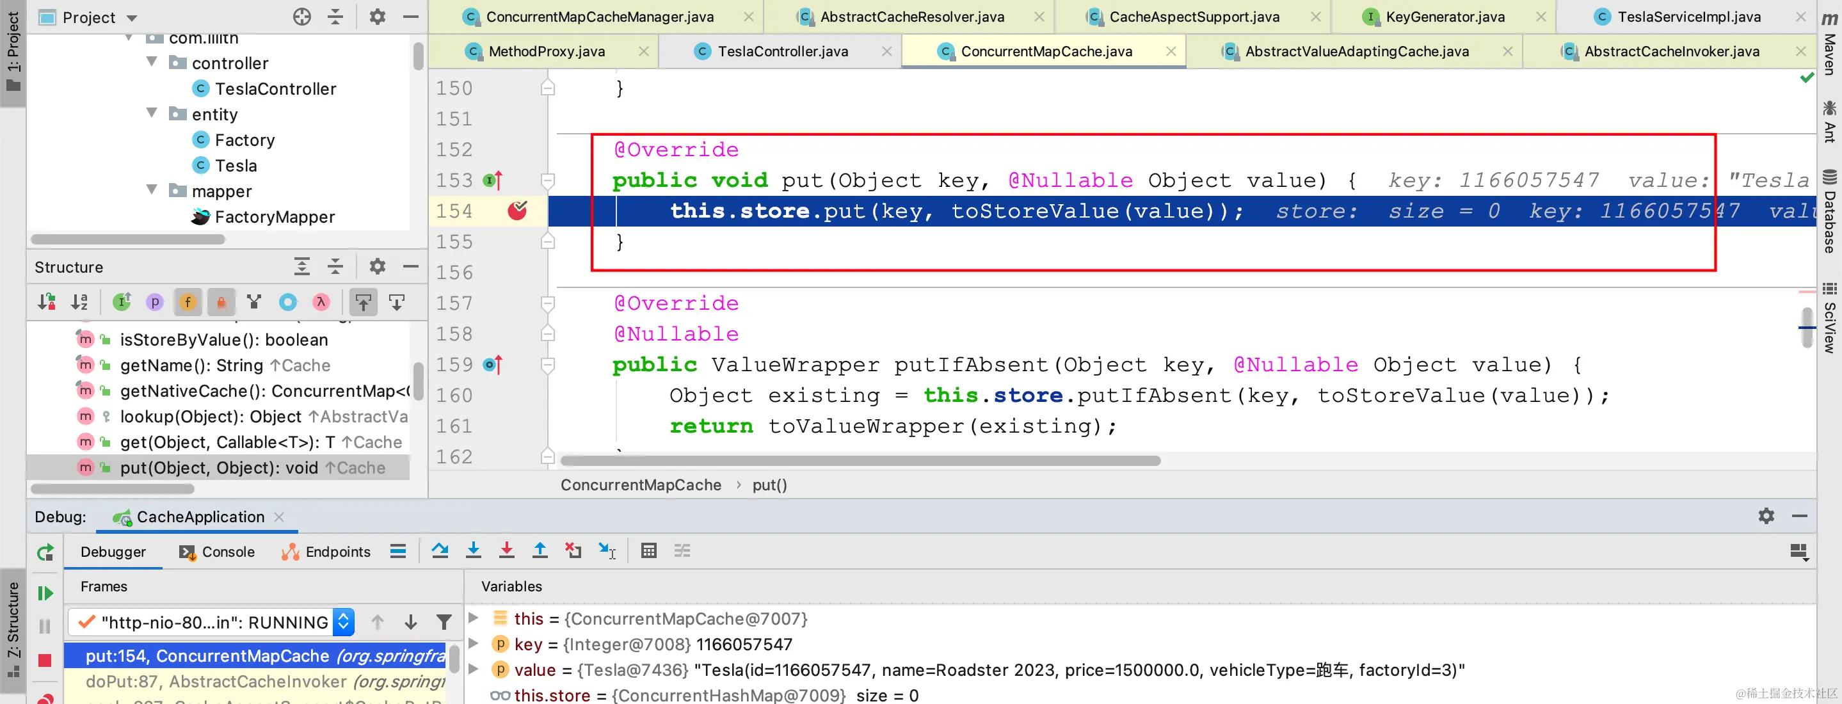The width and height of the screenshot is (1842, 704).
Task: Open the thread selector dropdown
Action: point(343,622)
